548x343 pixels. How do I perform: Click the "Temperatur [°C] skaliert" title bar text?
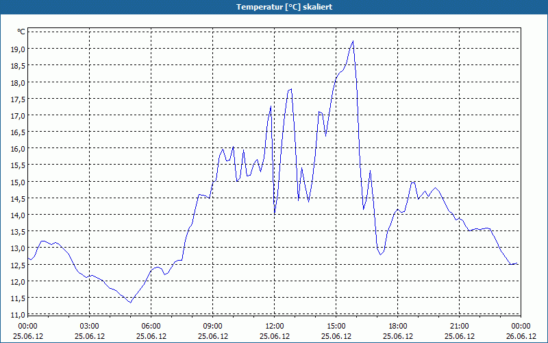point(284,7)
